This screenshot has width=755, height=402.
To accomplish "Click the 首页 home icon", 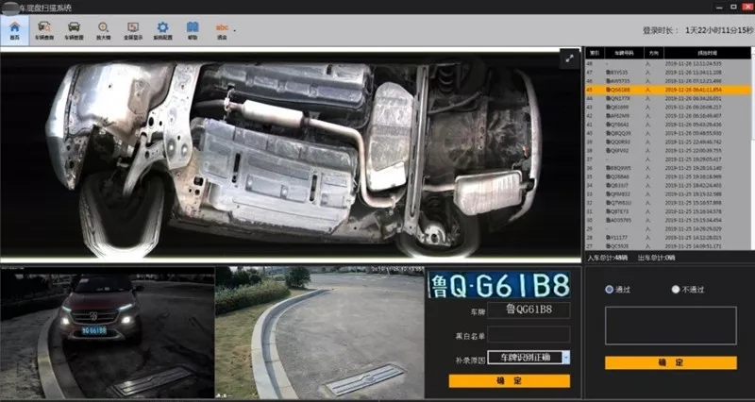I will pos(14,29).
